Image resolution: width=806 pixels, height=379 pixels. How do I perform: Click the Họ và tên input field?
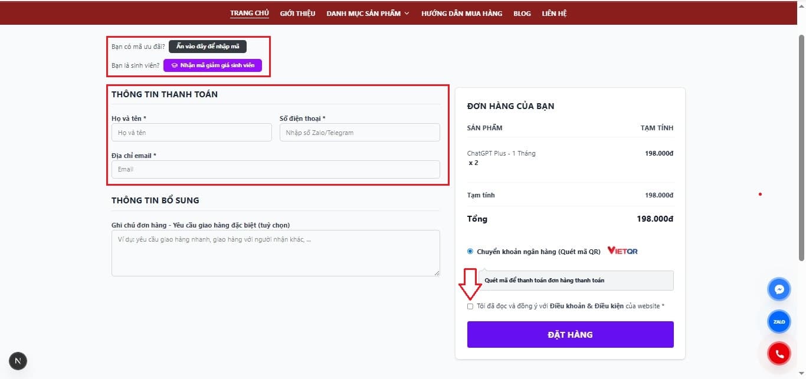click(191, 133)
